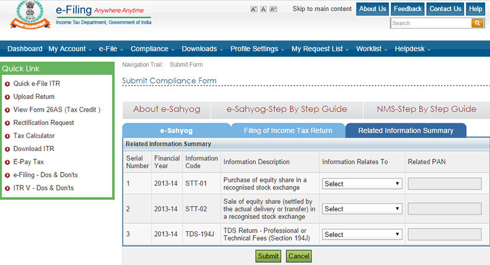This screenshot has height=265, width=490.
Task: Click bullet icon beside Quick e-File ITR
Action: 7,84
